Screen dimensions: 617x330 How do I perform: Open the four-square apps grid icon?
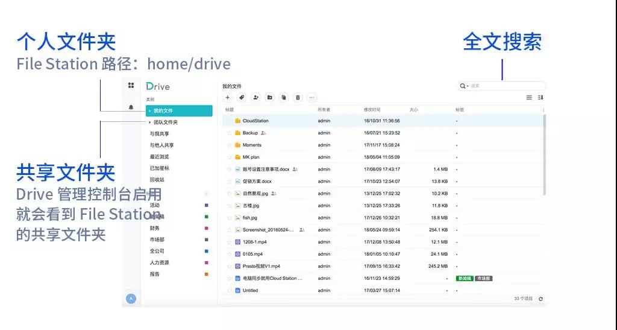point(131,85)
